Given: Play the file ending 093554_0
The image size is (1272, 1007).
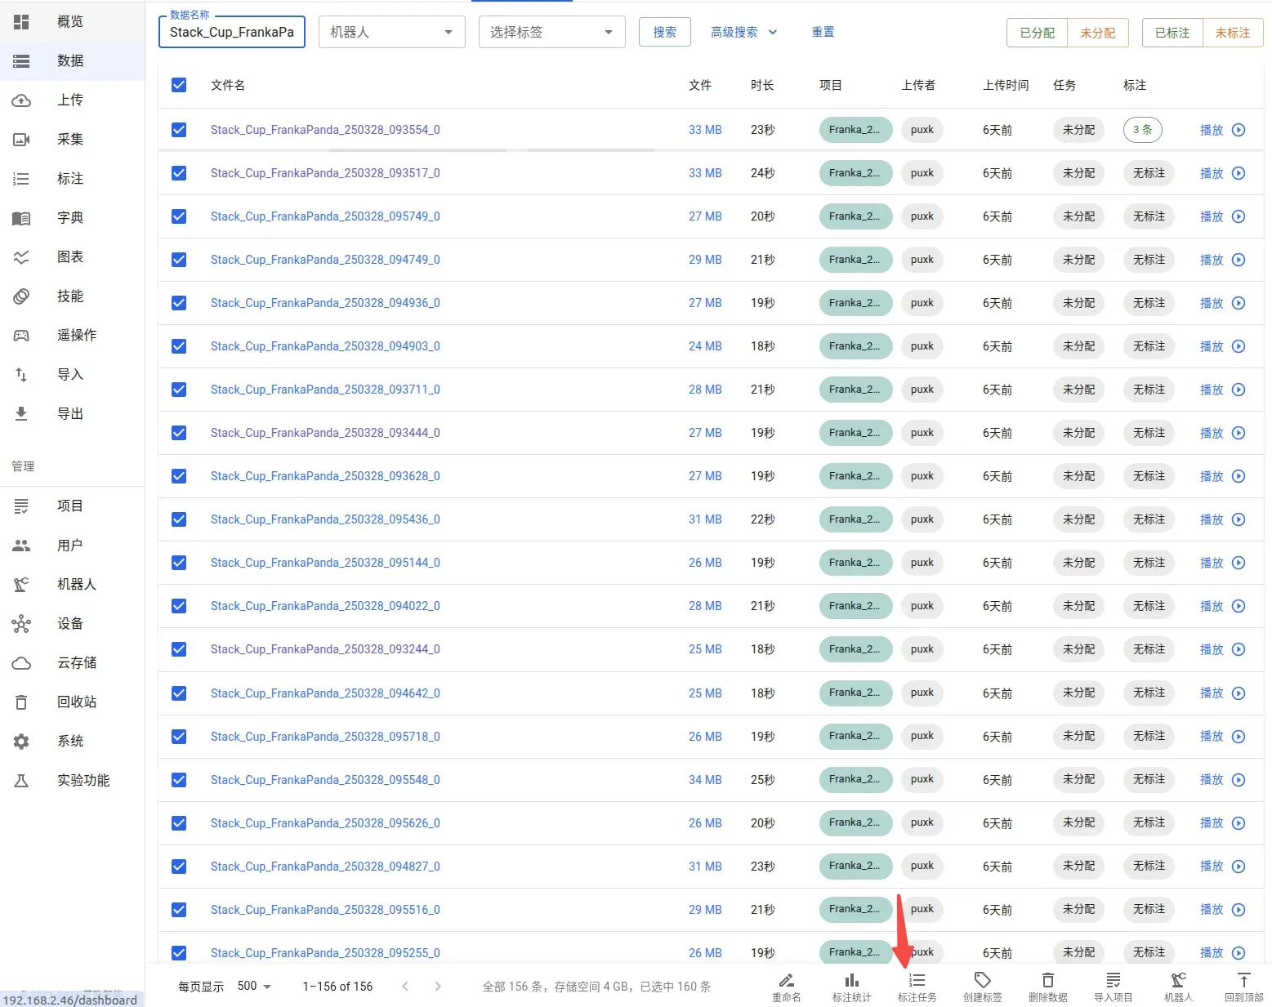Looking at the screenshot, I should click(x=1222, y=130).
